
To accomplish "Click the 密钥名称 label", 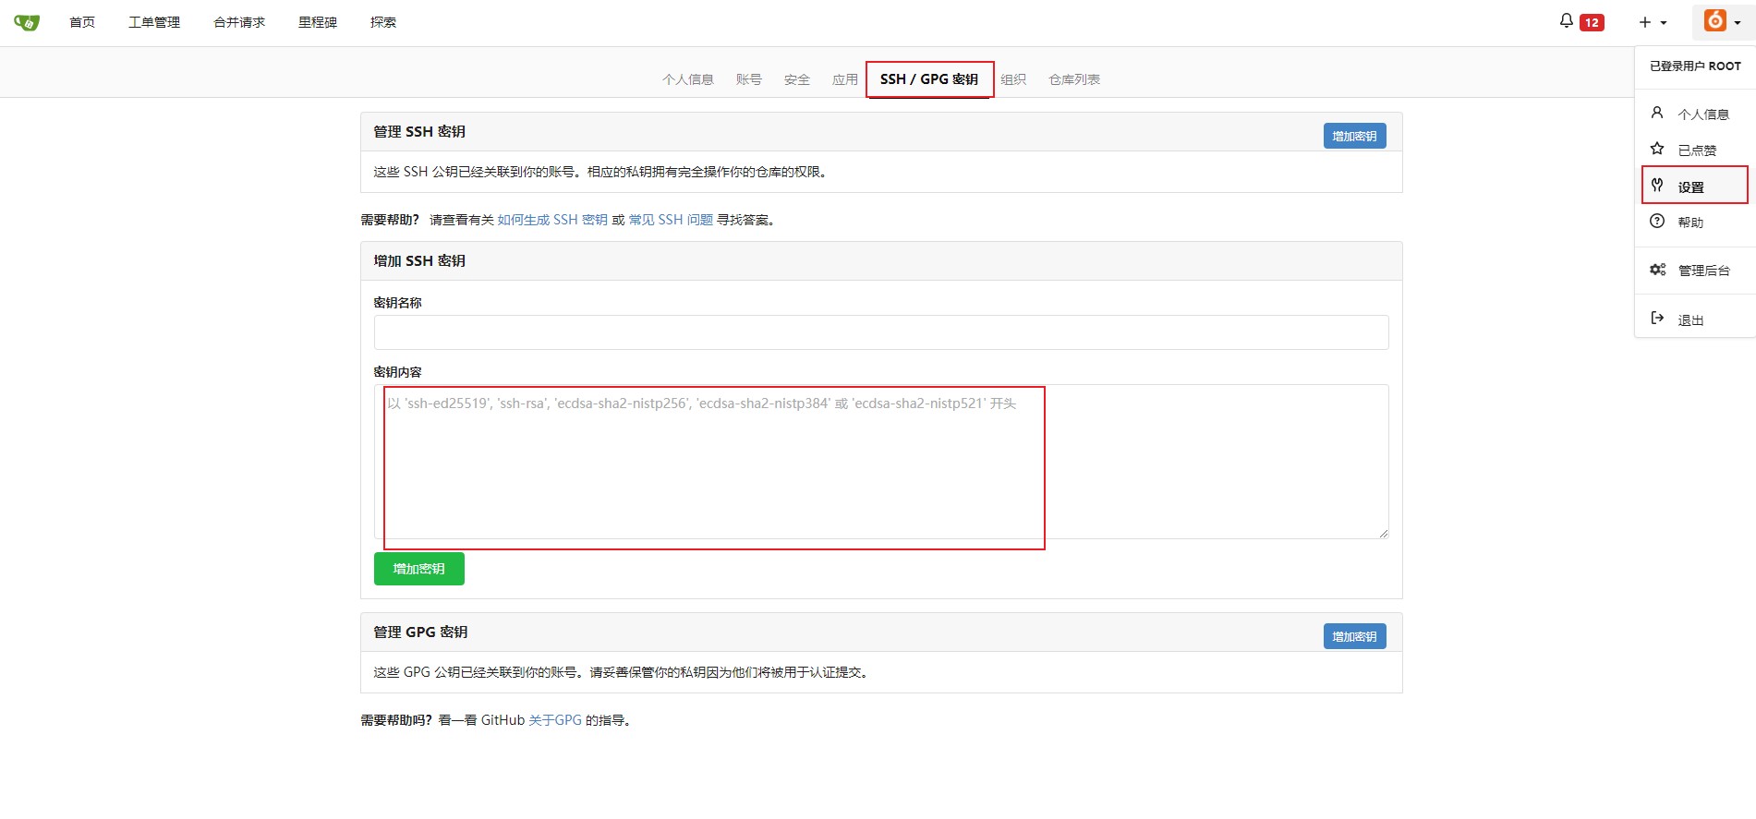I will pyautogui.click(x=397, y=303).
